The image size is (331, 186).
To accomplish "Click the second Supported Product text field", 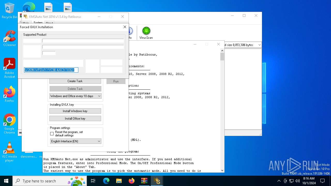I will point(83,47).
